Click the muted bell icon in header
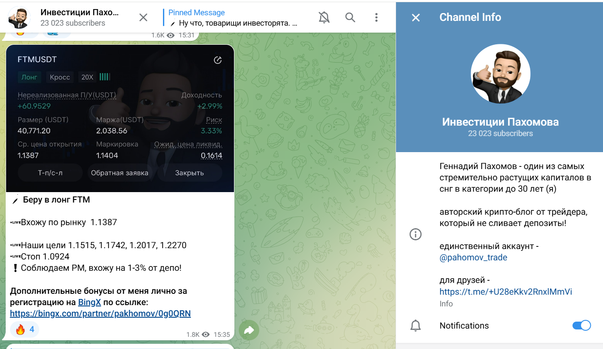The image size is (603, 349). pos(324,17)
